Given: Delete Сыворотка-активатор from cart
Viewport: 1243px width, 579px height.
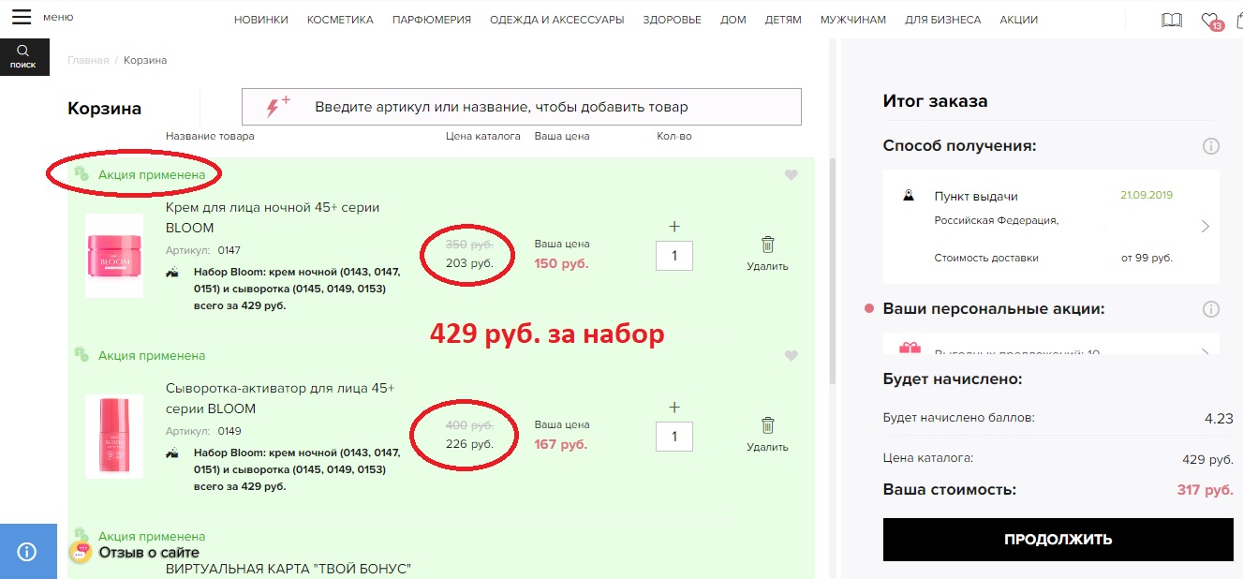Looking at the screenshot, I should point(767,435).
